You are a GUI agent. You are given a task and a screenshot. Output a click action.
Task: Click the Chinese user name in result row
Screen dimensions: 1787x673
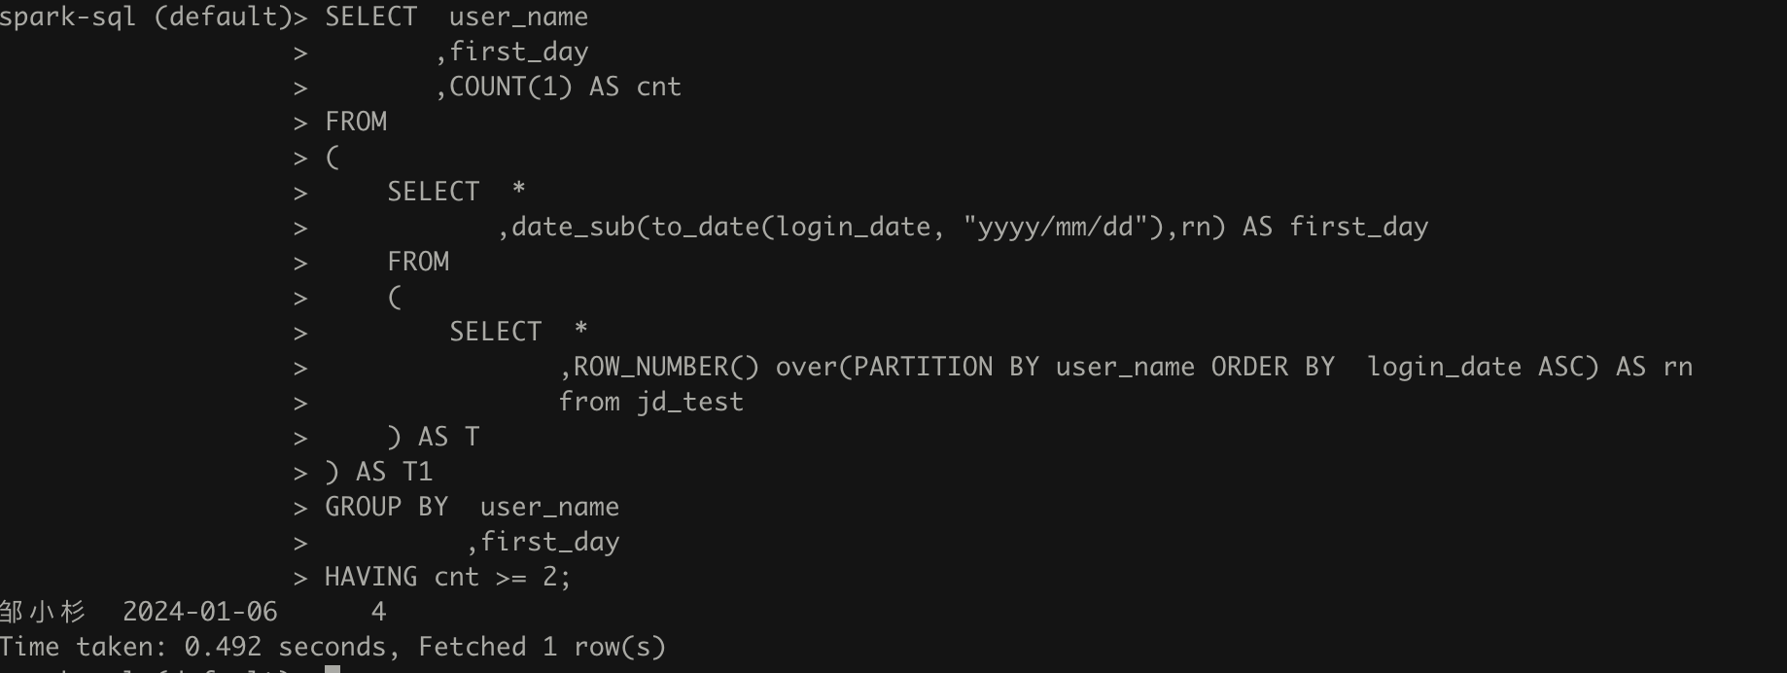(x=43, y=613)
